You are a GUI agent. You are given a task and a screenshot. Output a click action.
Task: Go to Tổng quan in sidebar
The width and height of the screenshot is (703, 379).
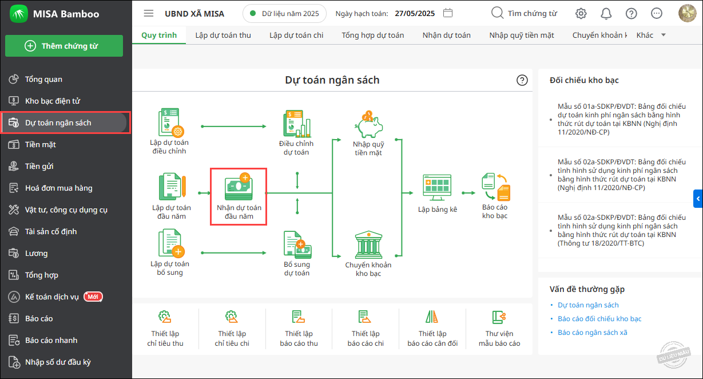[43, 79]
